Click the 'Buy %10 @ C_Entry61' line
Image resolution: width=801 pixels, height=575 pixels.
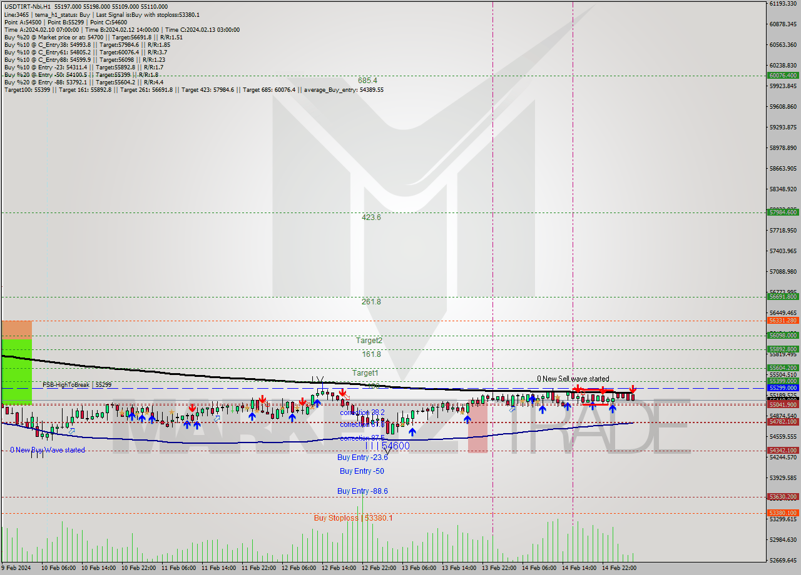pos(86,52)
